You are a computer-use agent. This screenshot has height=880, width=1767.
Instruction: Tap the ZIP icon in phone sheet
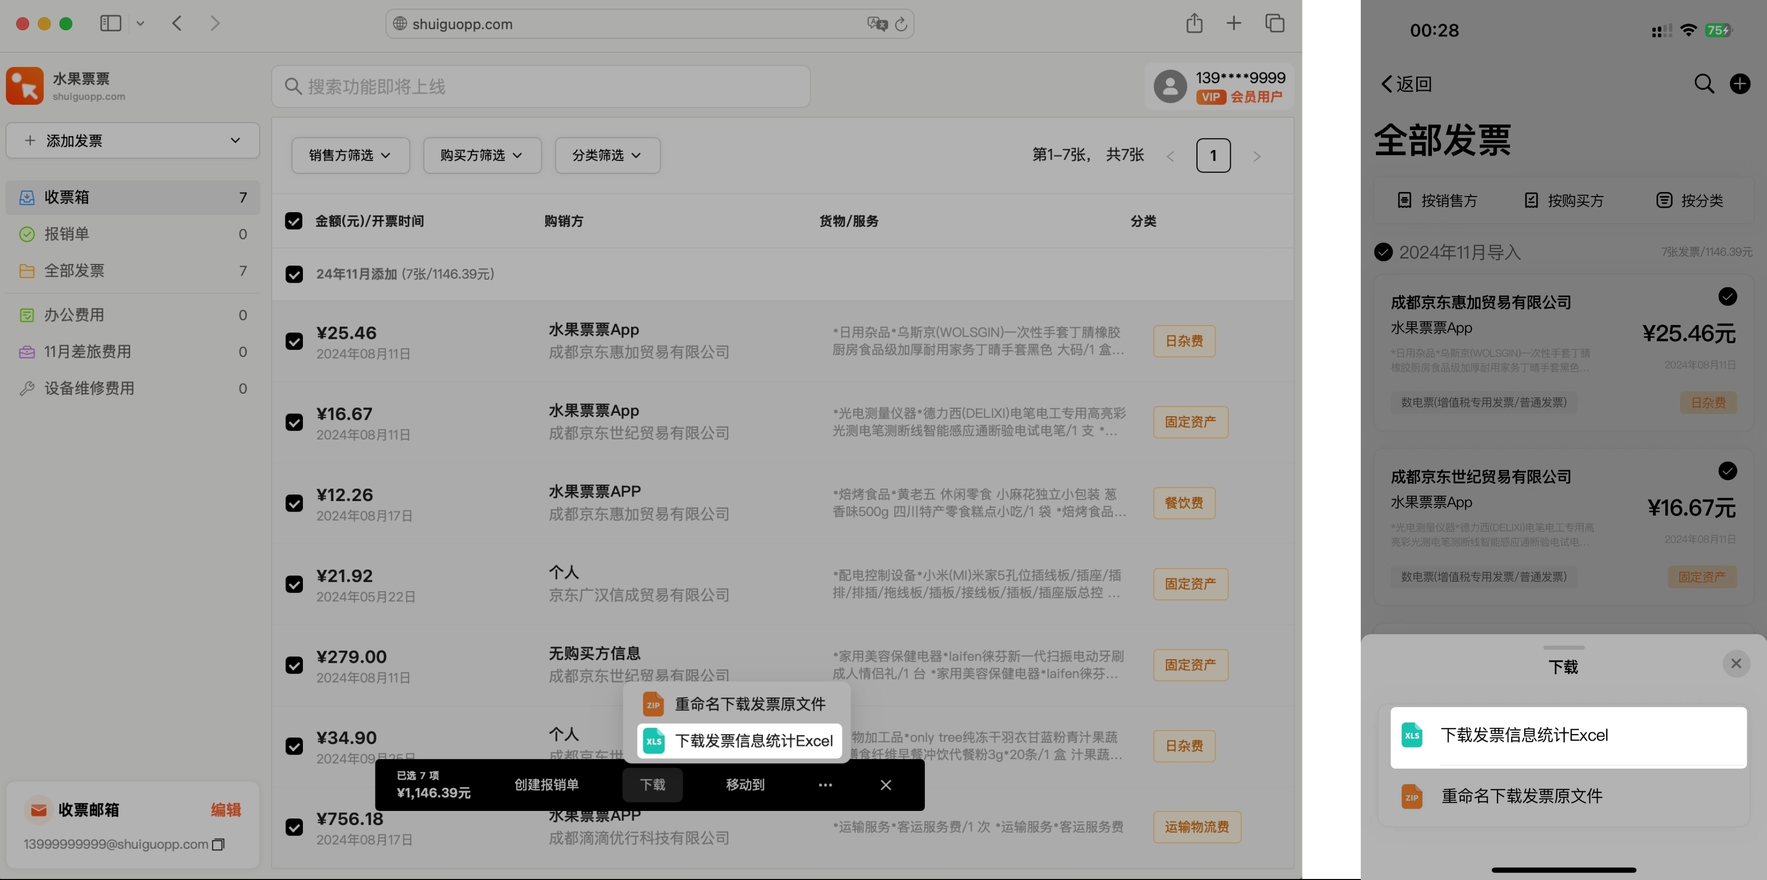click(x=1412, y=796)
